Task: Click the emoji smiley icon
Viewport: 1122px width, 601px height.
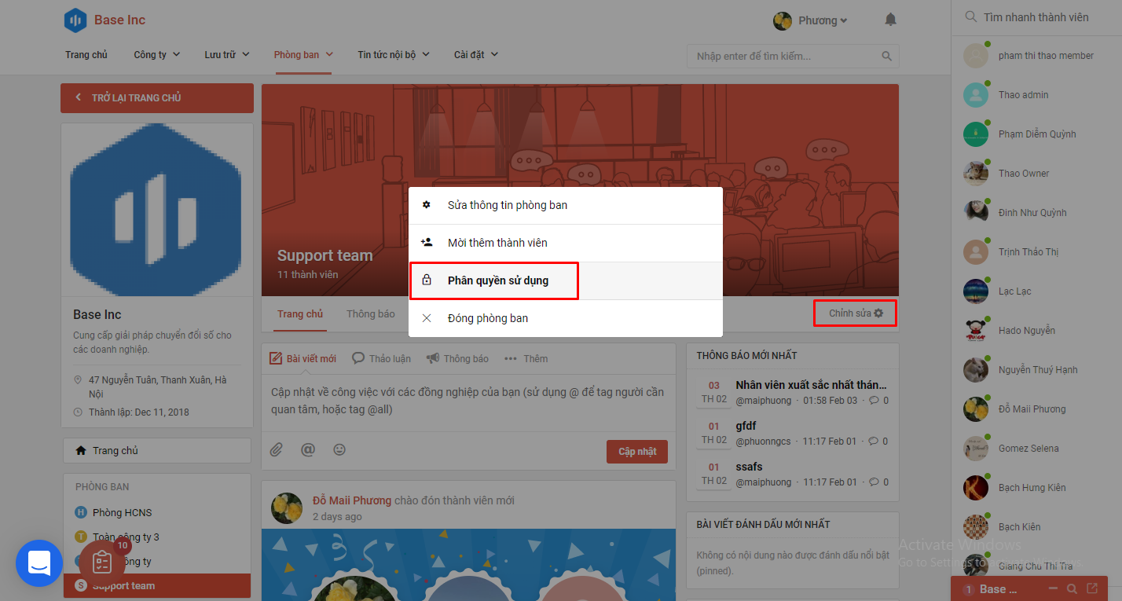Action: tap(339, 450)
